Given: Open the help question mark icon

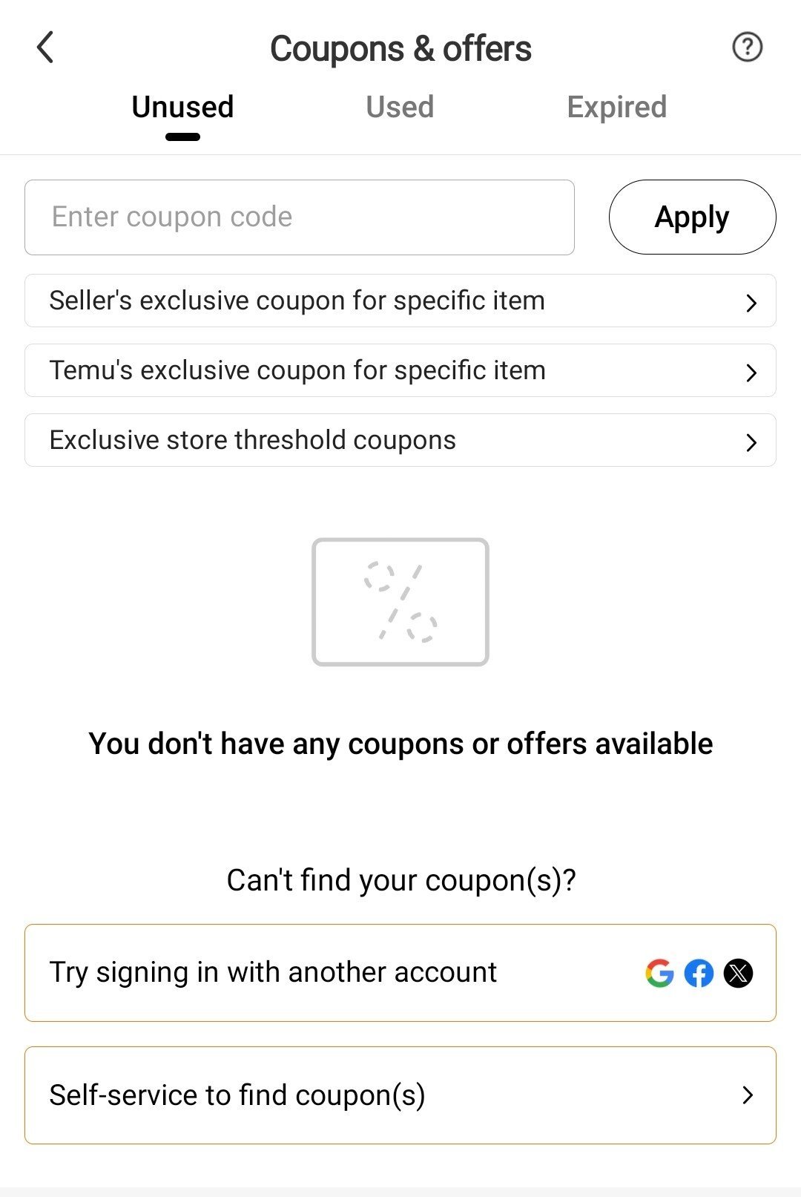Looking at the screenshot, I should [747, 47].
